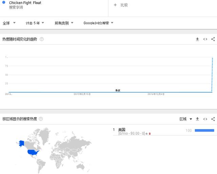Click the star icon under 美国
This screenshot has height=174, width=217.
coord(146,134)
